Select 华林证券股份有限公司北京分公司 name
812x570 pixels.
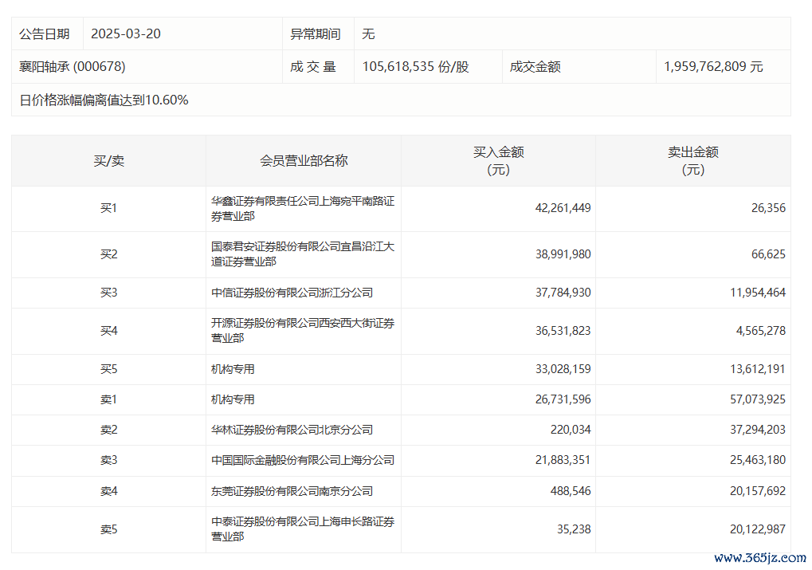click(x=292, y=430)
